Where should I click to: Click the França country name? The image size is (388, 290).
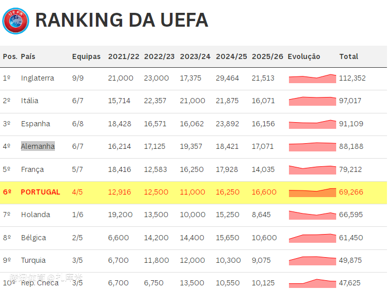coord(32,169)
